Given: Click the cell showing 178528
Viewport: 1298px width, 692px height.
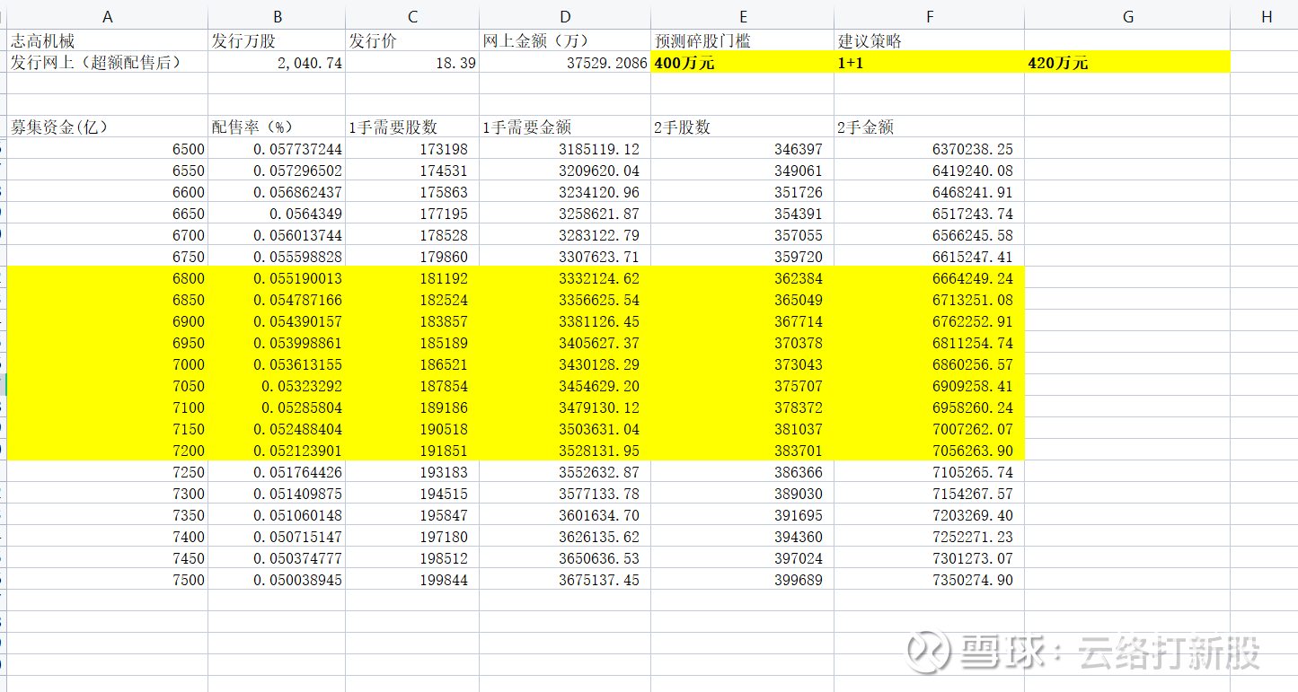Looking at the screenshot, I should (412, 235).
